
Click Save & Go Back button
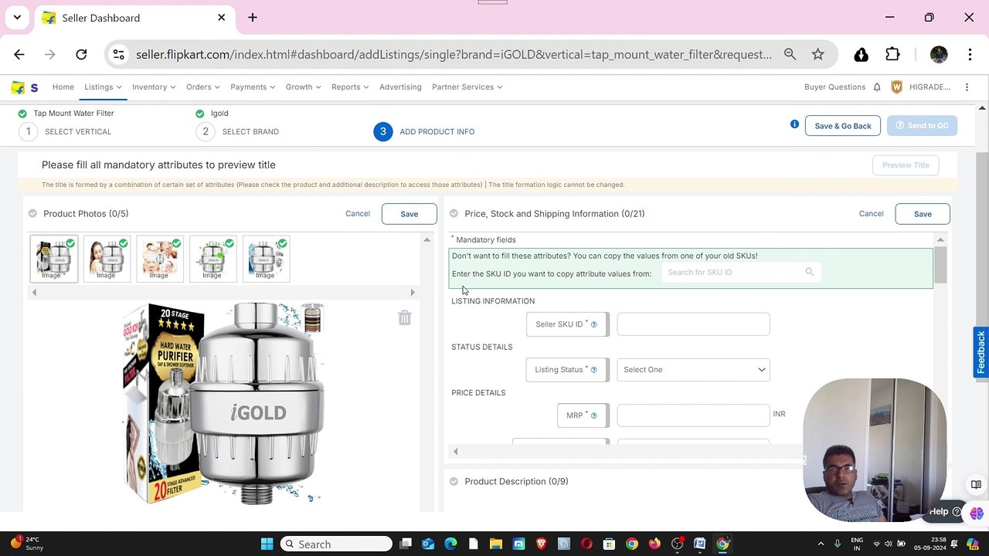click(842, 126)
